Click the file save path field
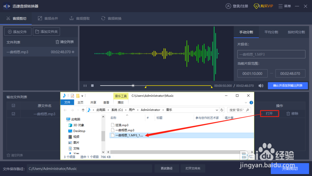Image resolution: width=312 pixels, height=176 pixels. click(x=89, y=169)
